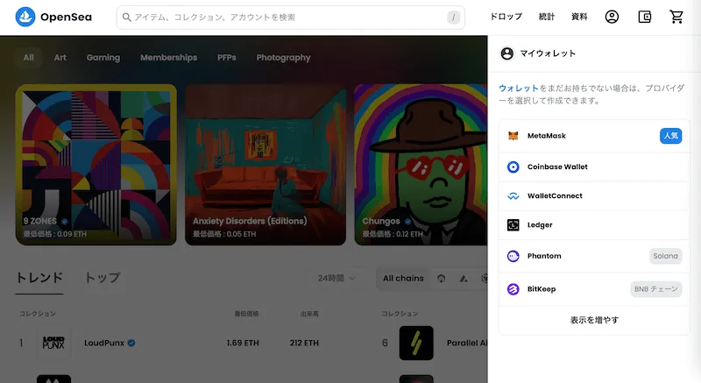Viewport: 701px width, 383px height.
Task: Click the magnifier icon in search bar
Action: pos(126,17)
